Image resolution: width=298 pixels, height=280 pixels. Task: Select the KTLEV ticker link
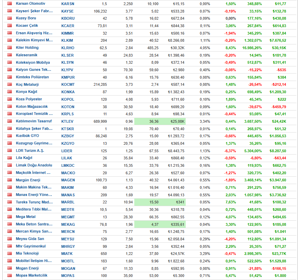tap(67, 121)
